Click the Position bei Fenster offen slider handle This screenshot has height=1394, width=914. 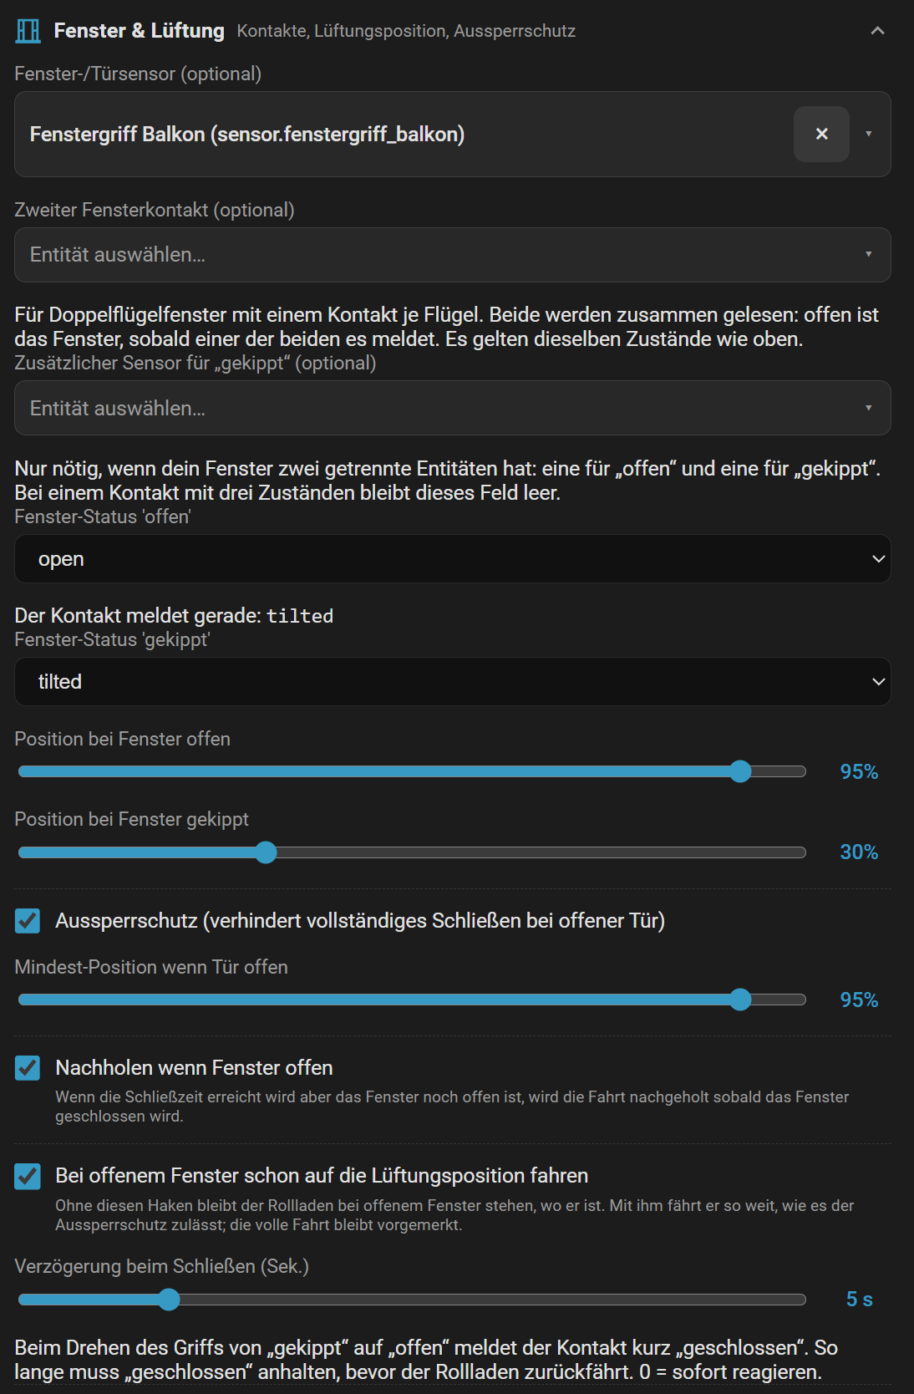pyautogui.click(x=740, y=771)
